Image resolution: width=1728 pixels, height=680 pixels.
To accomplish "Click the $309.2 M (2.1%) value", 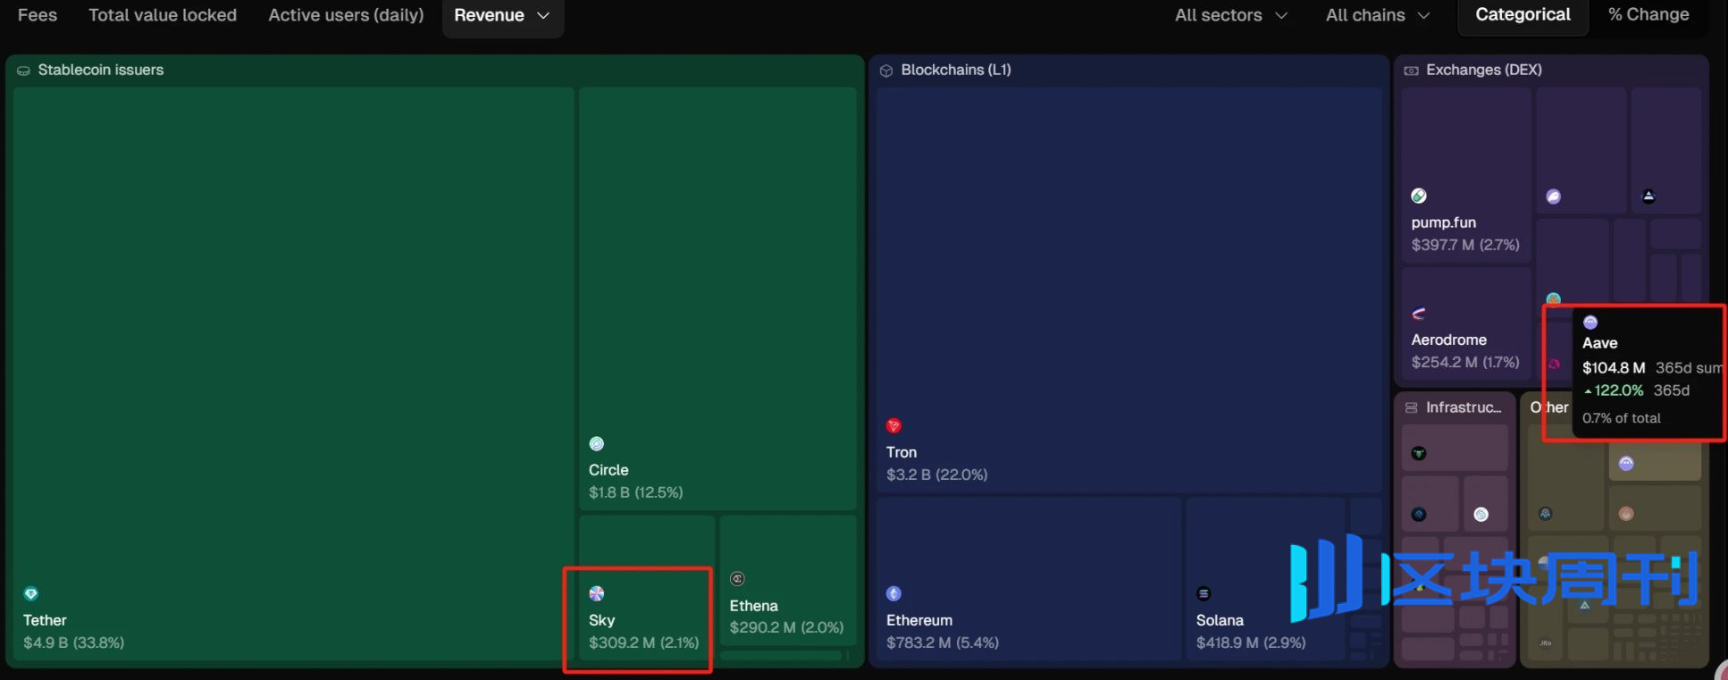I will click(x=644, y=642).
